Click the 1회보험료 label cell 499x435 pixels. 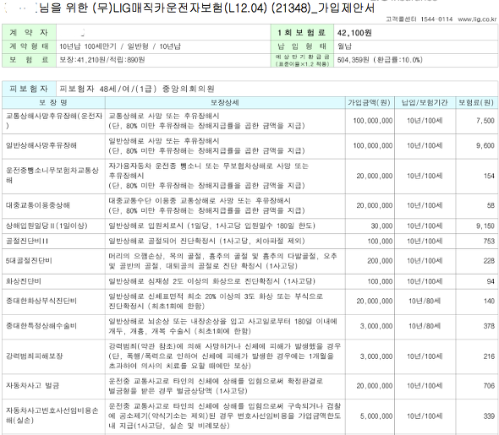302,32
